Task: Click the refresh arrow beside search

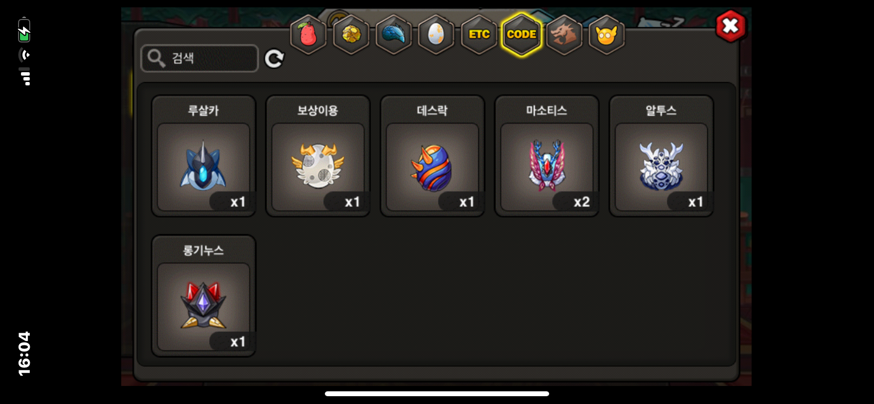Action: coord(274,59)
